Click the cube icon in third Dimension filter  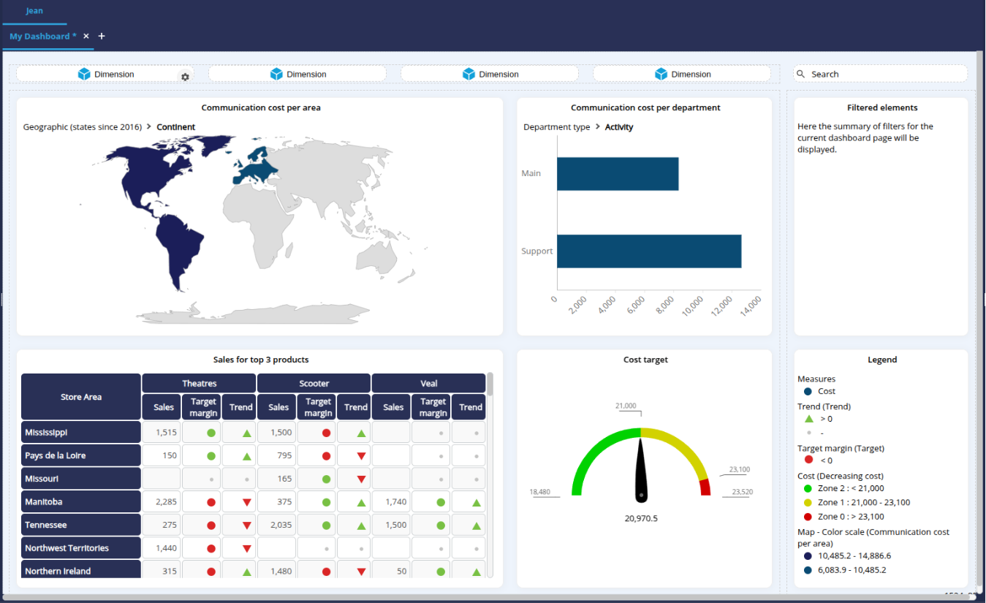pos(469,74)
